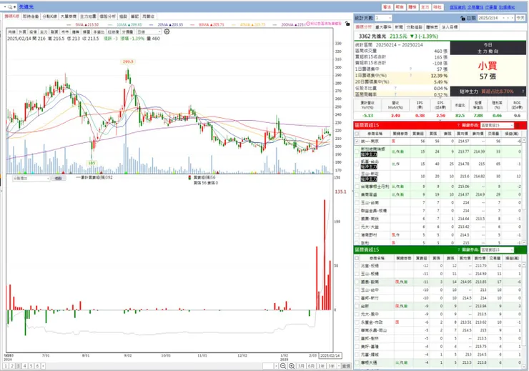Open the 關鍵券商 dropdown in the buy header
Viewport: 529px width, 371px height.
coord(497,125)
